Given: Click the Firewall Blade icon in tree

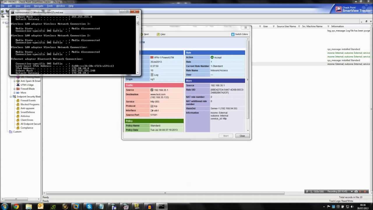Looking at the screenshot, I should pos(18,89).
